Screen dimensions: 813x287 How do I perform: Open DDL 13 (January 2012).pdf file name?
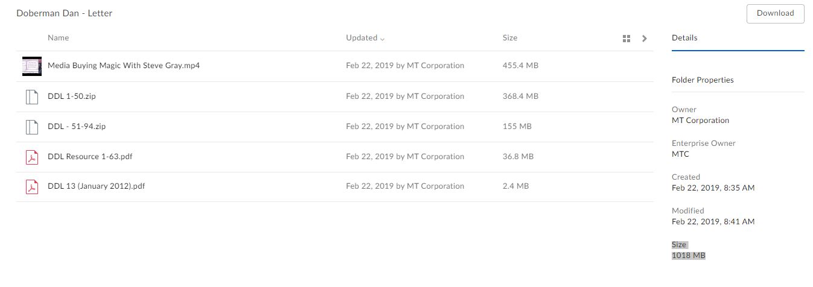(97, 186)
